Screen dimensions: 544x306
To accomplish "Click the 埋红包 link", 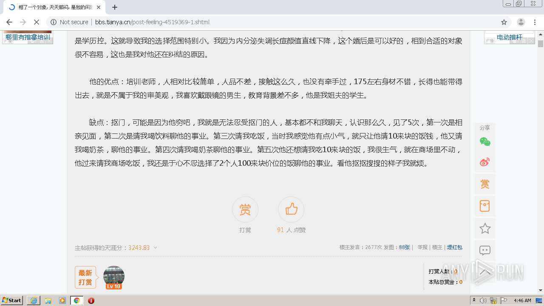I will [454, 247].
